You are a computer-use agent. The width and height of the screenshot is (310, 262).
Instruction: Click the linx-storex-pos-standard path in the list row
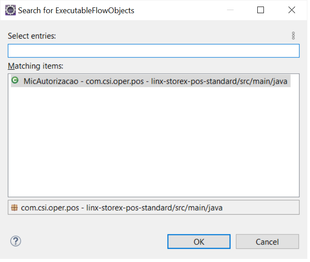click(219, 81)
